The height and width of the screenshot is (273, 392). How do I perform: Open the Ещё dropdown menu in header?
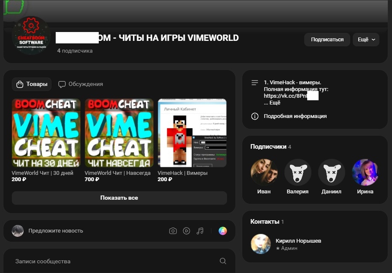(x=366, y=40)
